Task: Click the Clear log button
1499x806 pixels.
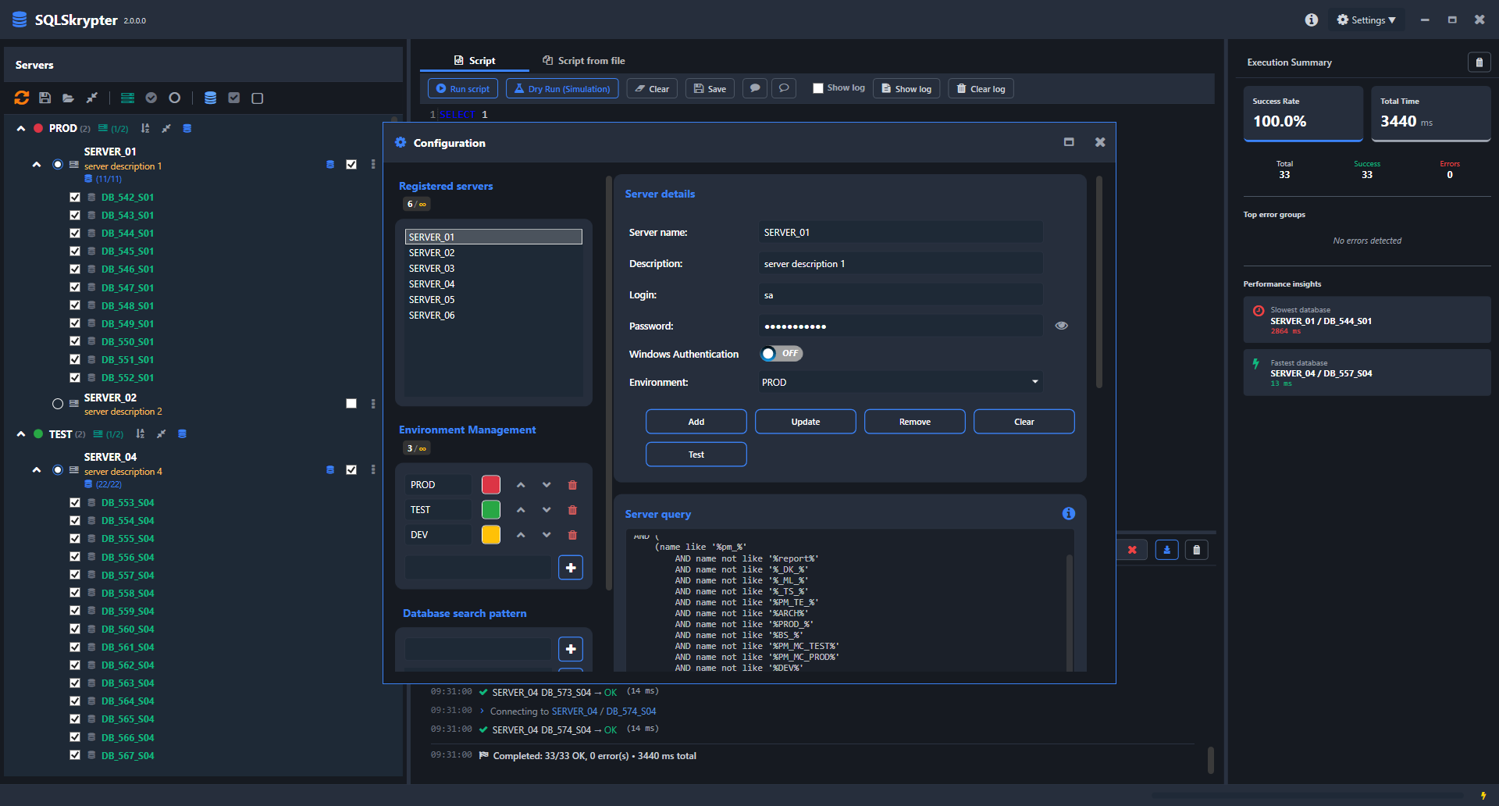Action: [x=981, y=88]
